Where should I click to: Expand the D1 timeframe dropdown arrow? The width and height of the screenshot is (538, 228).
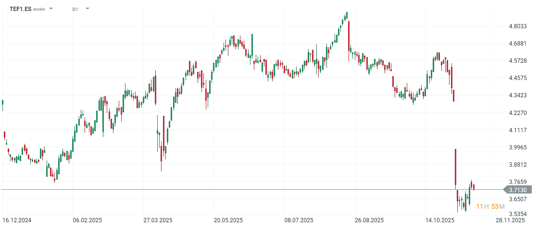tap(87, 9)
